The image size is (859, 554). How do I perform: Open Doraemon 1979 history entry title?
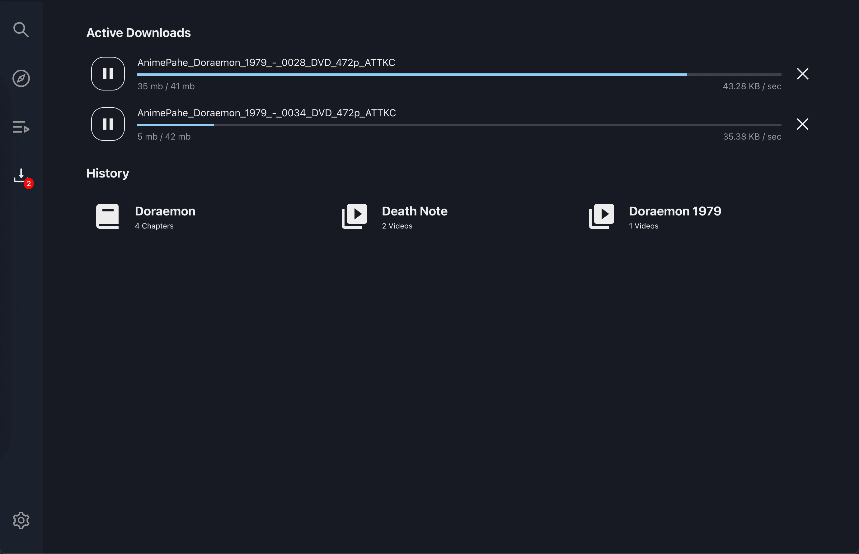pyautogui.click(x=674, y=211)
